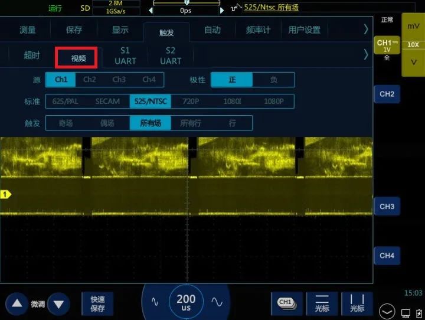Tap the 运行 run status indicator
Viewport: 425px width, 320px height.
pos(55,8)
